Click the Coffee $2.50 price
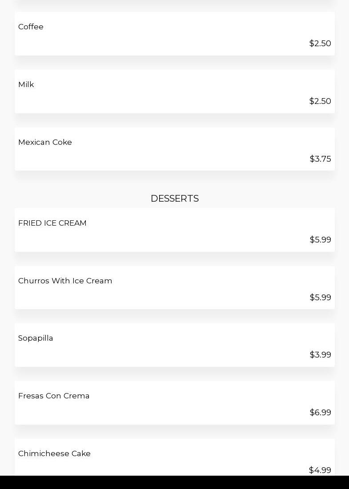Screen dimensions: 349x489 click(x=320, y=44)
